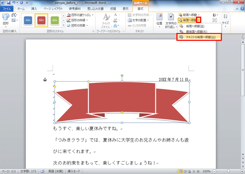245x174 pixels.
Task: Switch to print layout view icon
Action: click(180, 171)
